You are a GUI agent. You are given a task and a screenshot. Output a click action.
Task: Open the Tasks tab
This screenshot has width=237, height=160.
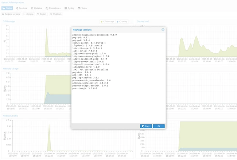click(83, 8)
